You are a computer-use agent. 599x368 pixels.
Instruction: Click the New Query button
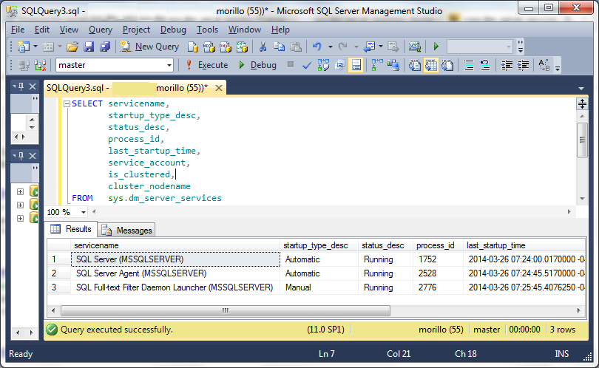[x=149, y=47]
